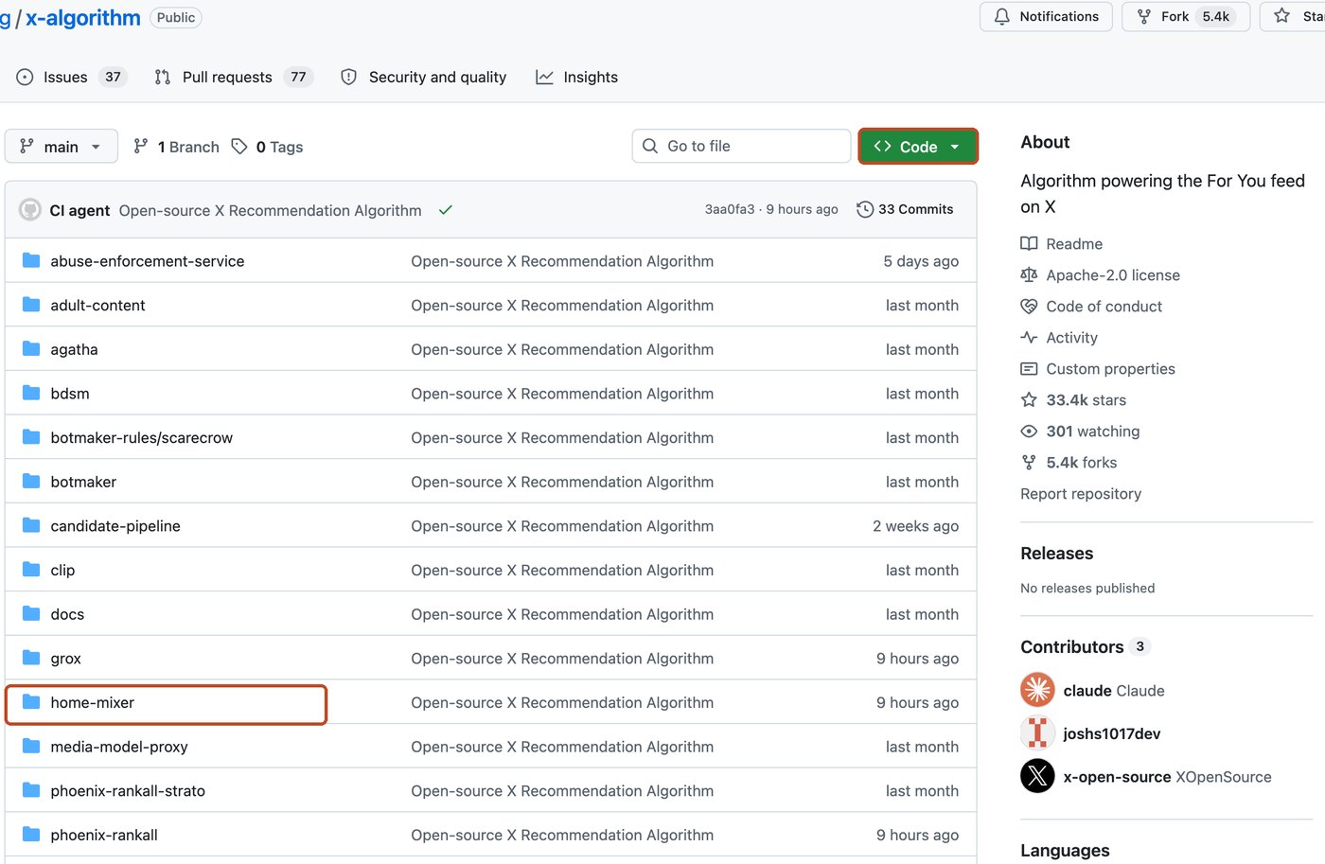Click the folder icon beside botmaker
Viewport: 1325px width, 864px height.
(31, 481)
